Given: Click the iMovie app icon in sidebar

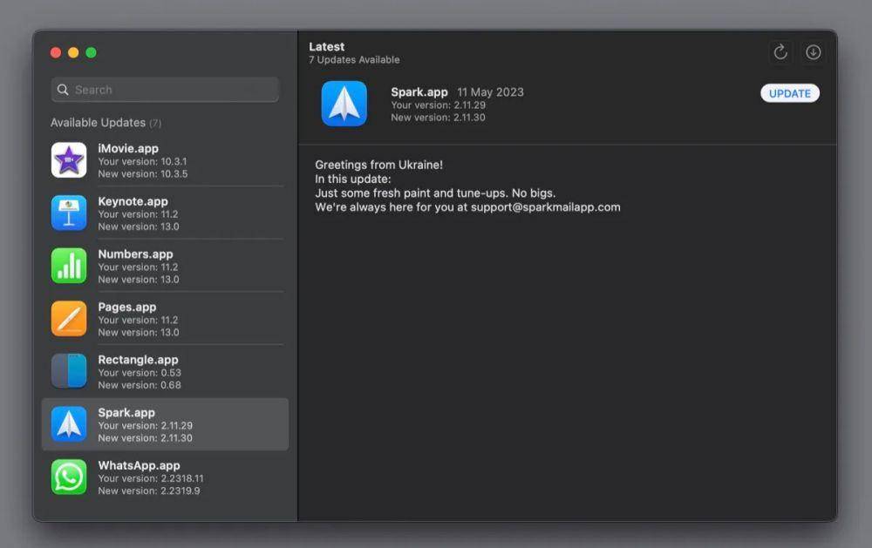Looking at the screenshot, I should 69,160.
